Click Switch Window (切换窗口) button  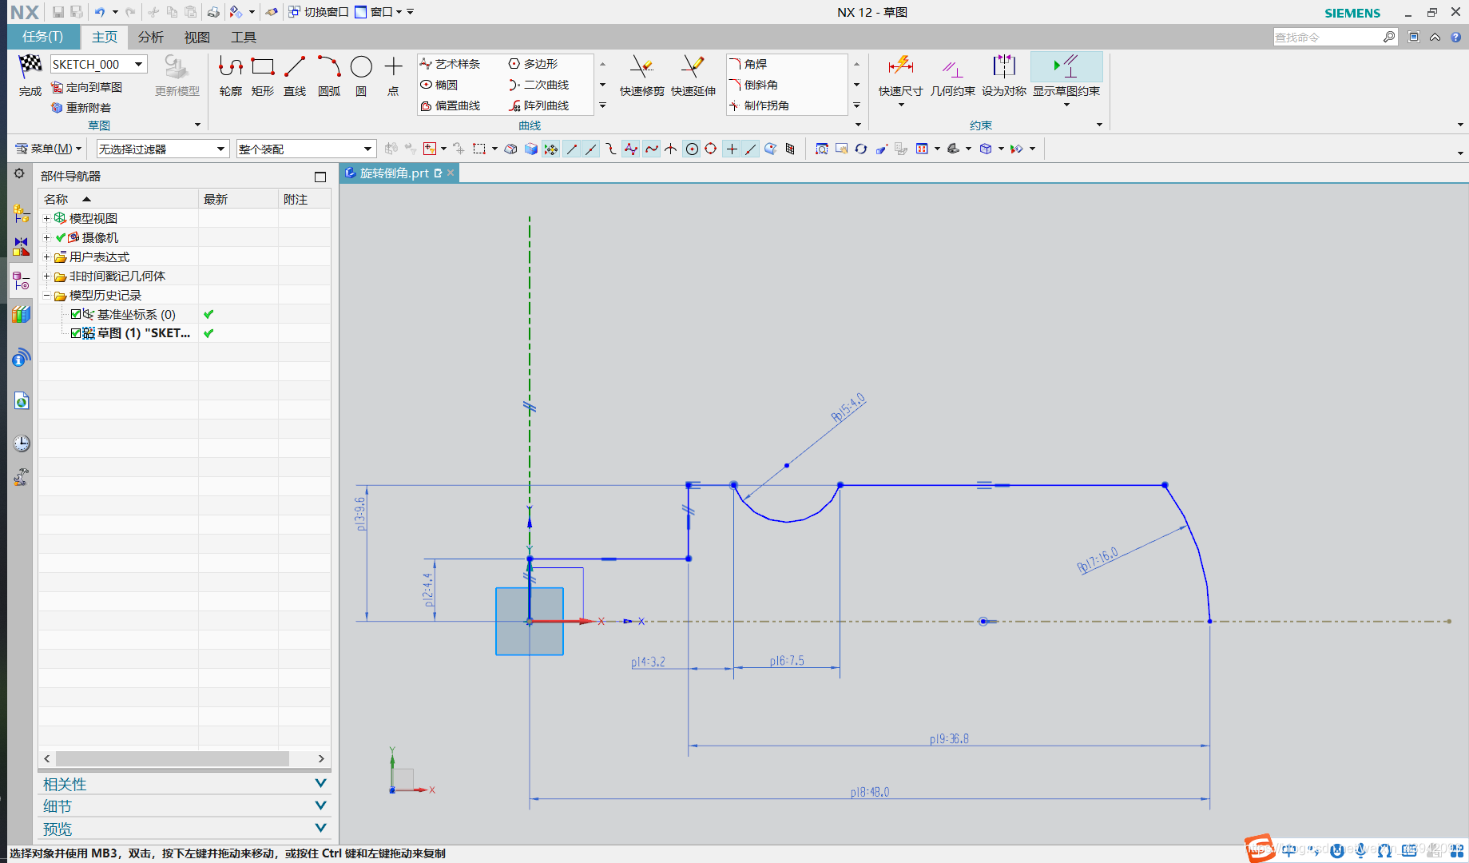[319, 12]
